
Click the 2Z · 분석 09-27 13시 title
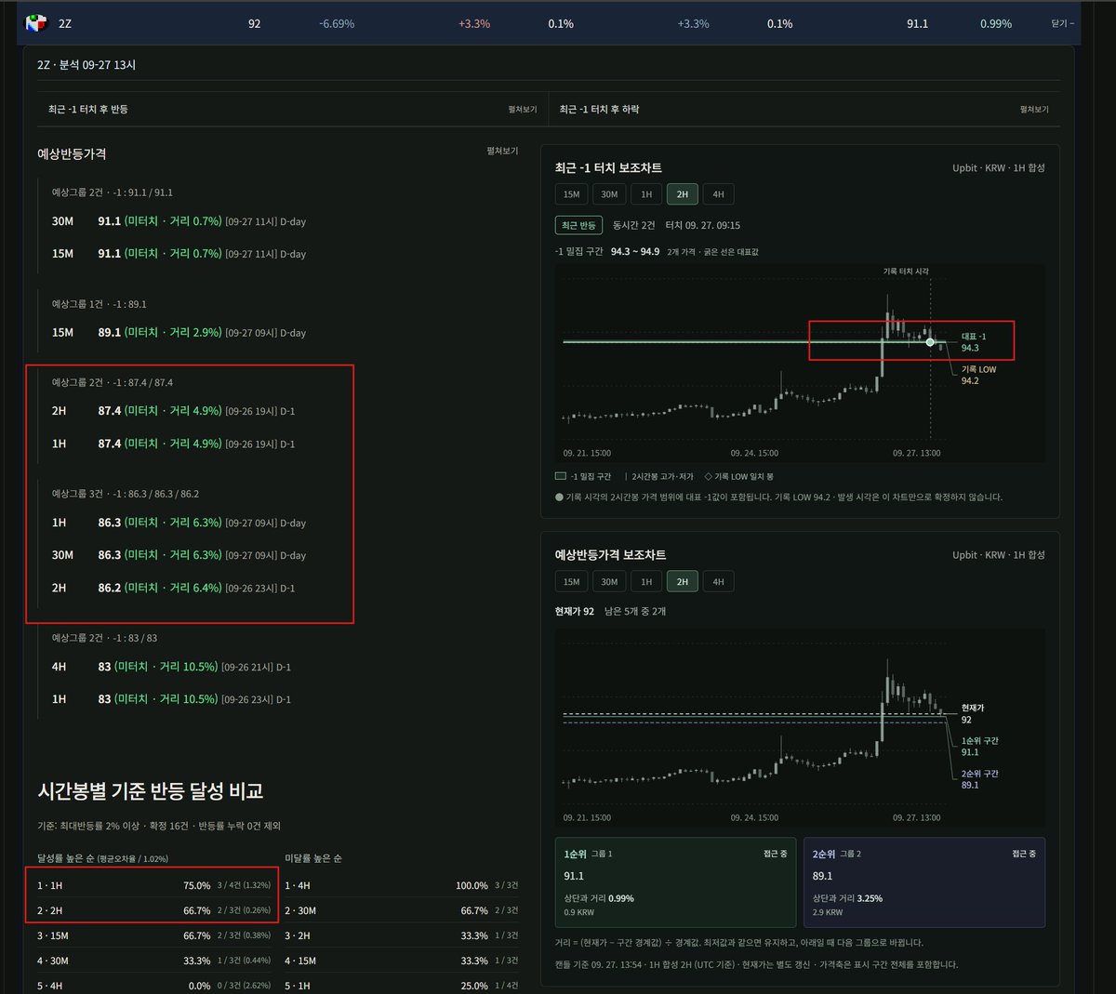pos(86,65)
